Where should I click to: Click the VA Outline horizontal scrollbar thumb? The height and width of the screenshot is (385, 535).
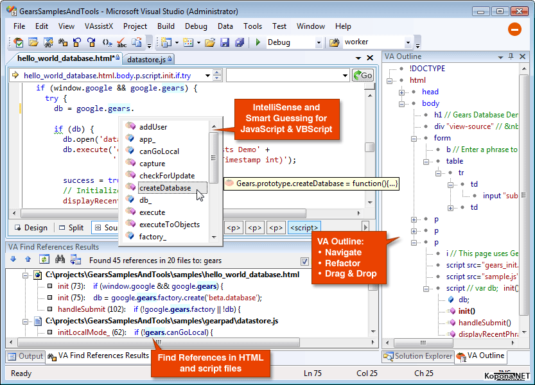click(x=423, y=343)
